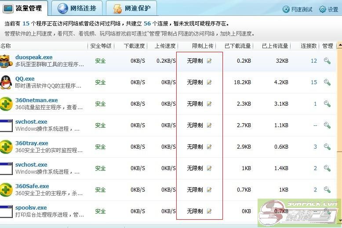Click the scrollbar up arrow in process list
342x228 pixels.
[339, 46]
